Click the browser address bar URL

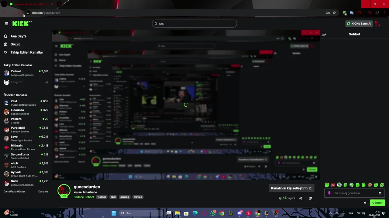[46, 13]
